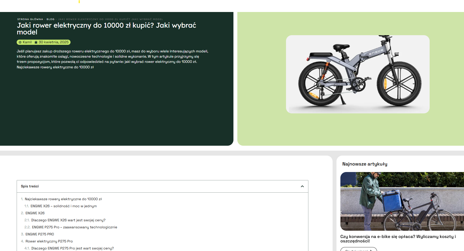Select Rower elektryczny P275 Pro entry
This screenshot has width=464, height=251.
click(49, 241)
